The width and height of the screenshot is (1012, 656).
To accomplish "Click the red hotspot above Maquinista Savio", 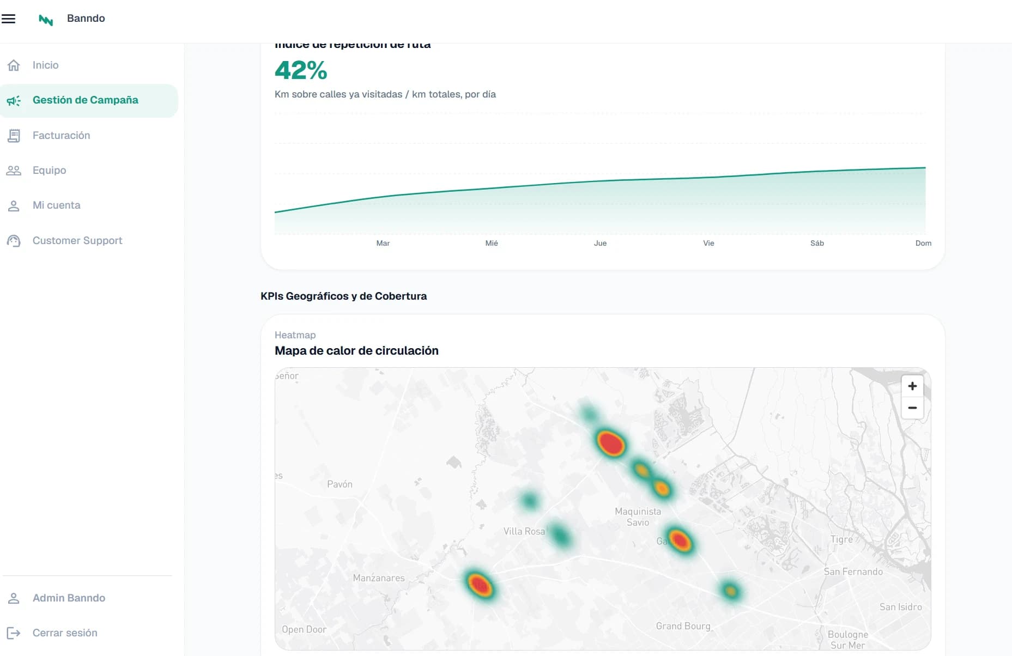I will [611, 444].
